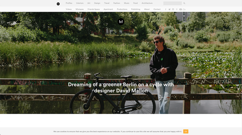Viewport: 242px width, 135px height.
Task: Click the black logo in the top navigation bar
Action: click(58, 4)
